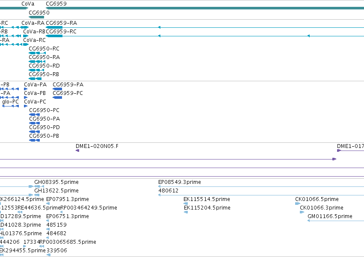Select the CG6950-PA protein label
The image size is (364, 257).
click(44, 119)
